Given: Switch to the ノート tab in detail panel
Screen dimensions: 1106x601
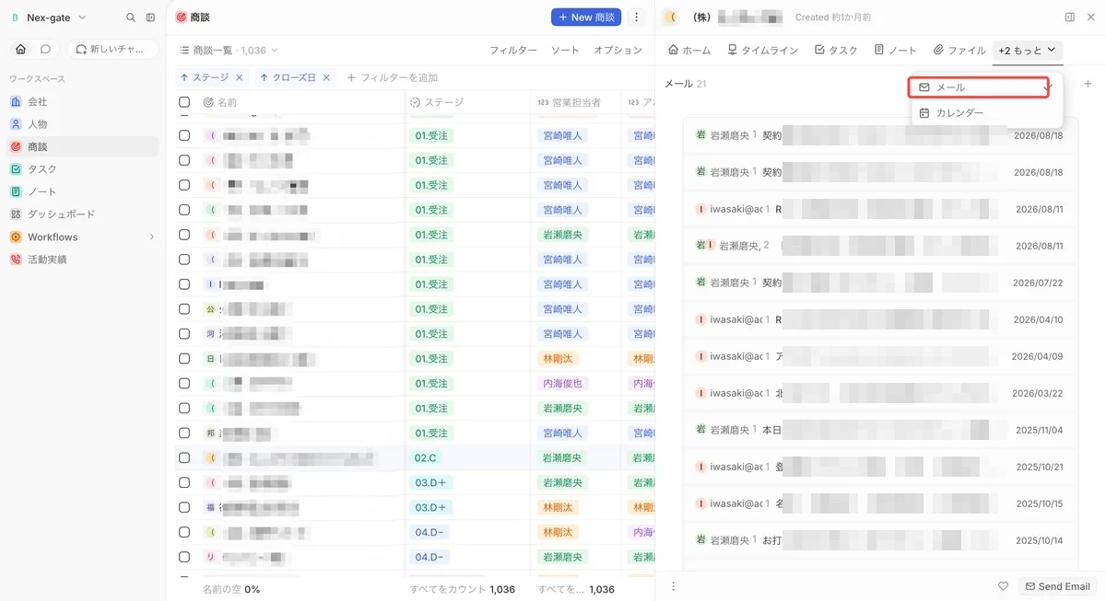Looking at the screenshot, I should (x=896, y=50).
